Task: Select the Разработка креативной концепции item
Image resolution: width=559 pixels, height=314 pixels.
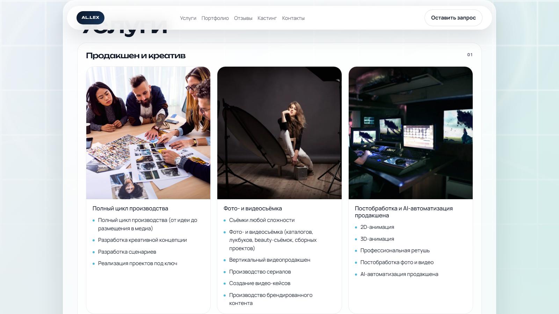Action: coord(143,240)
